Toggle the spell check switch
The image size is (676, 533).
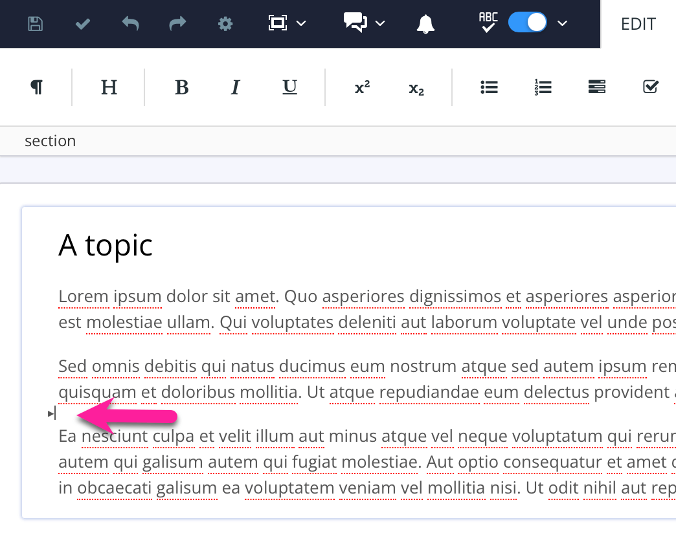pos(527,23)
